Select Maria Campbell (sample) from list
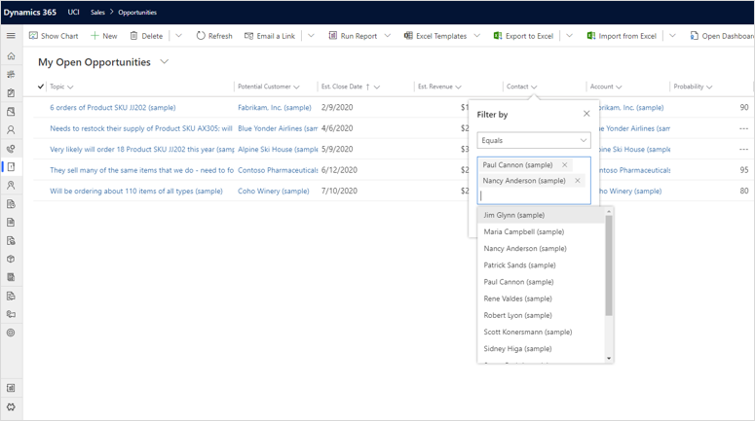Viewport: 755px width, 421px height. coord(542,231)
